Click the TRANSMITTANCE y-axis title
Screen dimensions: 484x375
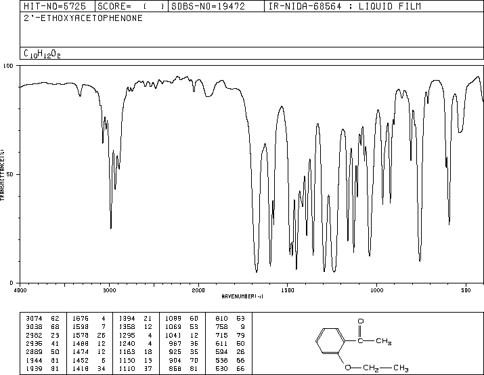tap(2, 175)
